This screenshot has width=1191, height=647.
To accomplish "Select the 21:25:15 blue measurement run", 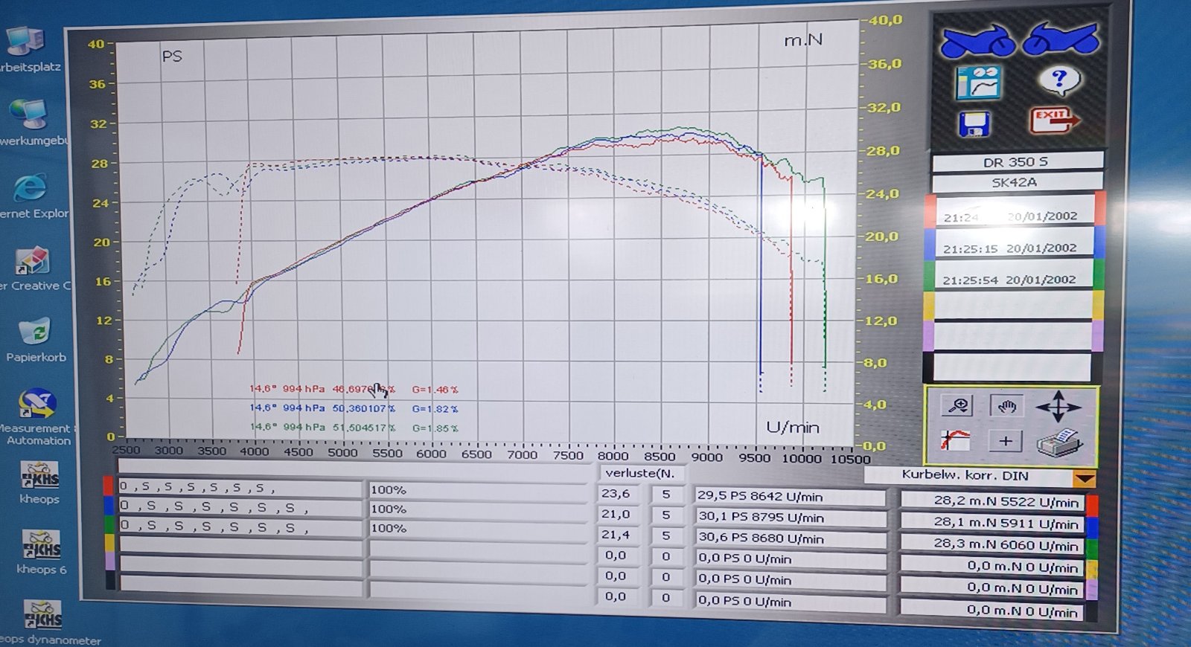I will [x=1009, y=248].
